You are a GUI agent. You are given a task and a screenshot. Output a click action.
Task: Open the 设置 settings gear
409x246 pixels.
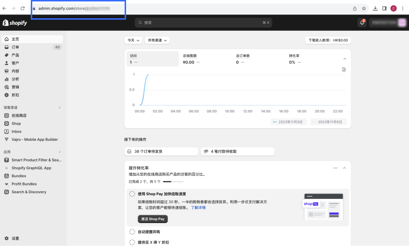[x=15, y=238]
